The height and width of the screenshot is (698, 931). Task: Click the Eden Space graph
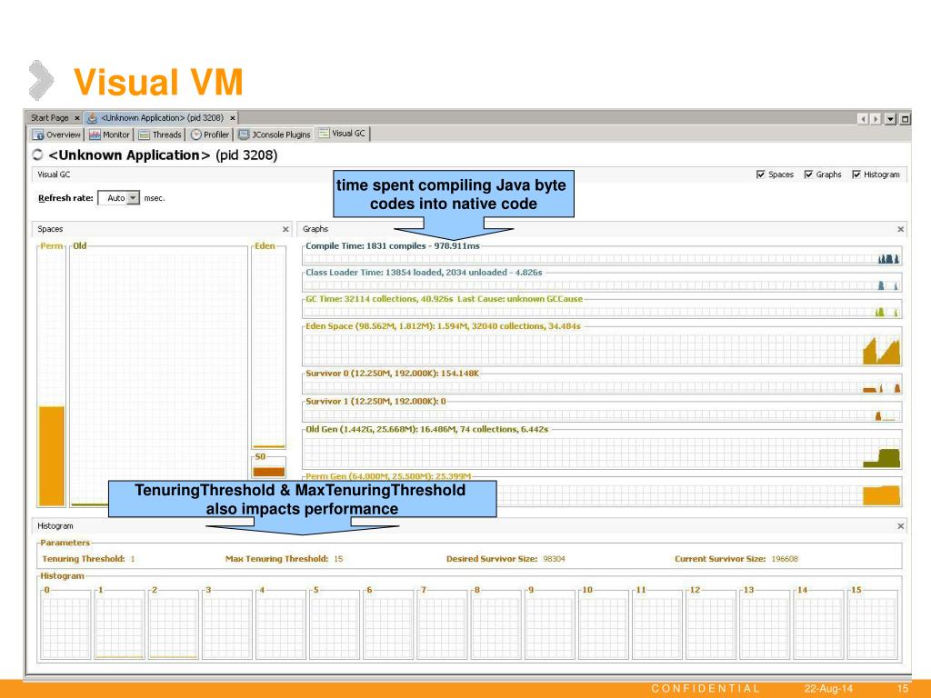pyautogui.click(x=602, y=346)
